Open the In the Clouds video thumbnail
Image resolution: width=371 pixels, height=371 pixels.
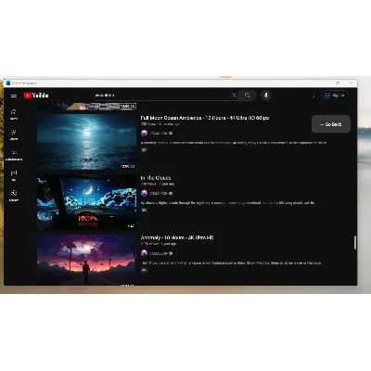click(86, 202)
